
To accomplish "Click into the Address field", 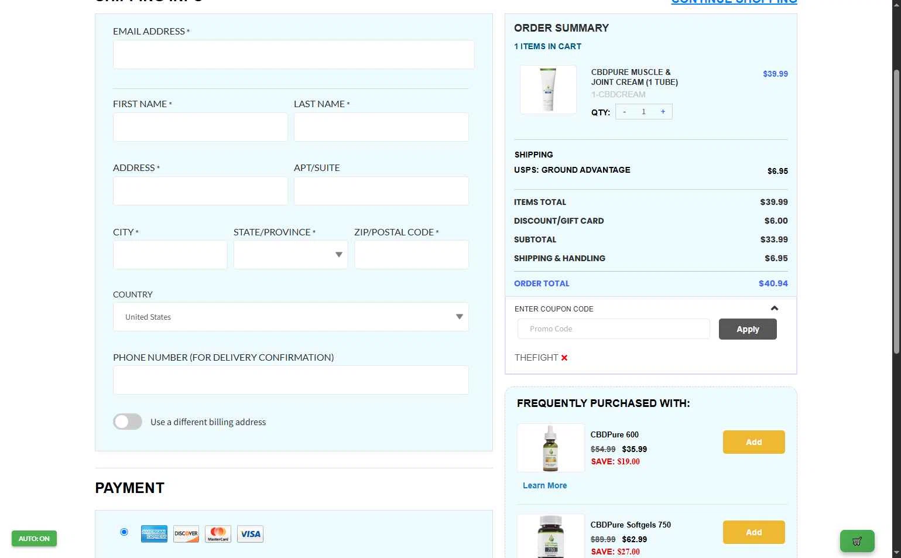I will [200, 191].
